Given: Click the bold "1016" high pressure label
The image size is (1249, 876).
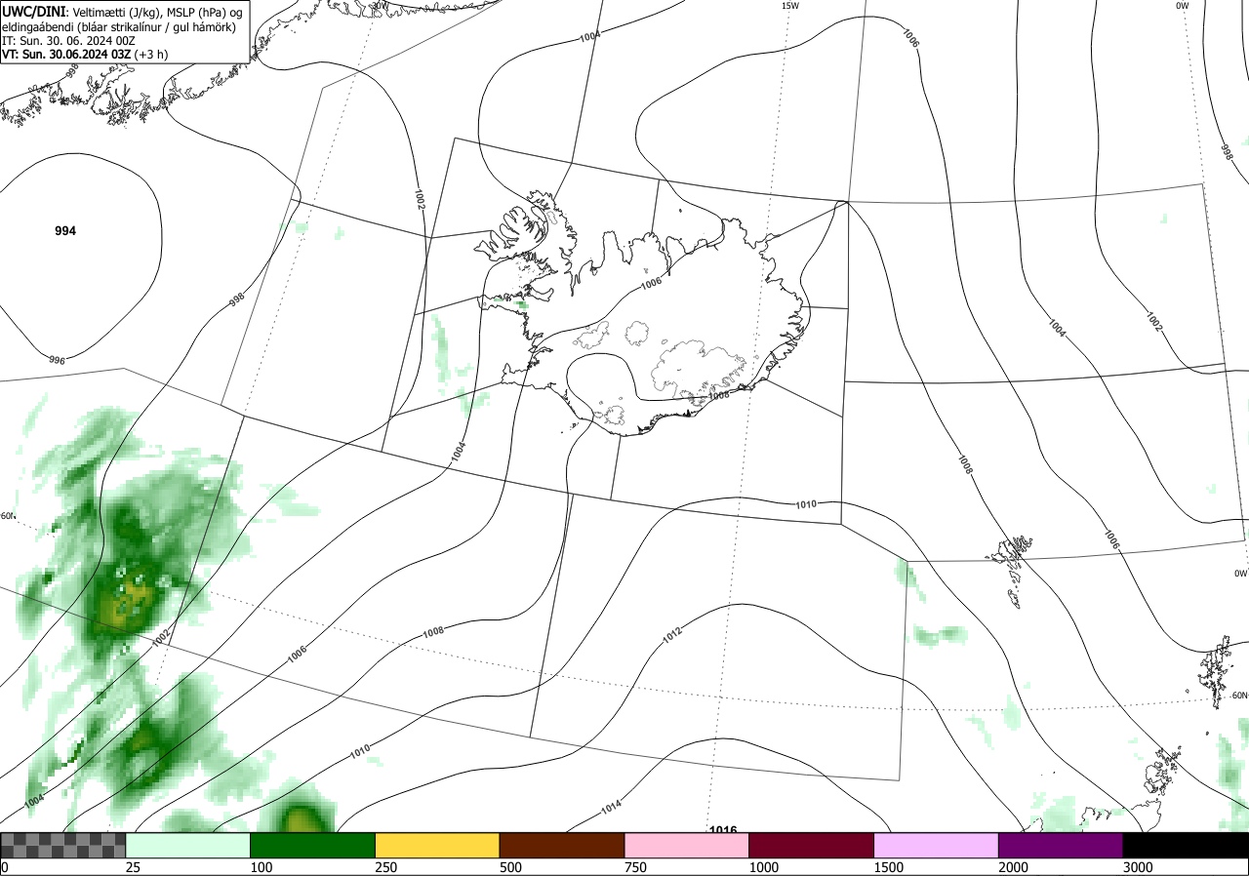Looking at the screenshot, I should pyautogui.click(x=723, y=830).
